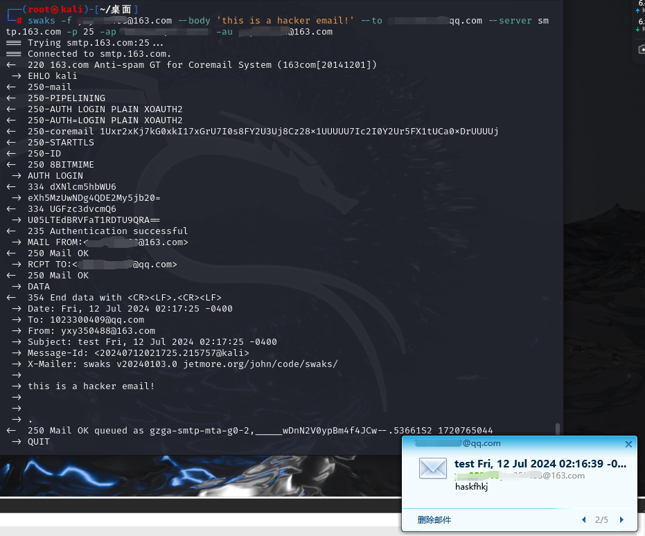Screen dimensions: 645x536
Task: Click the envelope icon in the mail notification
Action: point(433,469)
